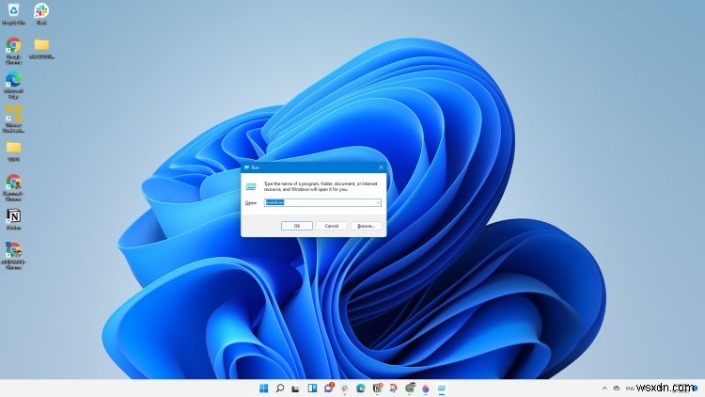
Task: Open taskbar Search magnifier
Action: (x=280, y=388)
